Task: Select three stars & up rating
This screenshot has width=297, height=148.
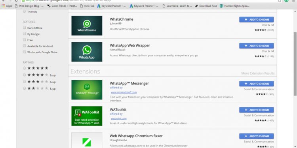Action: [24, 82]
